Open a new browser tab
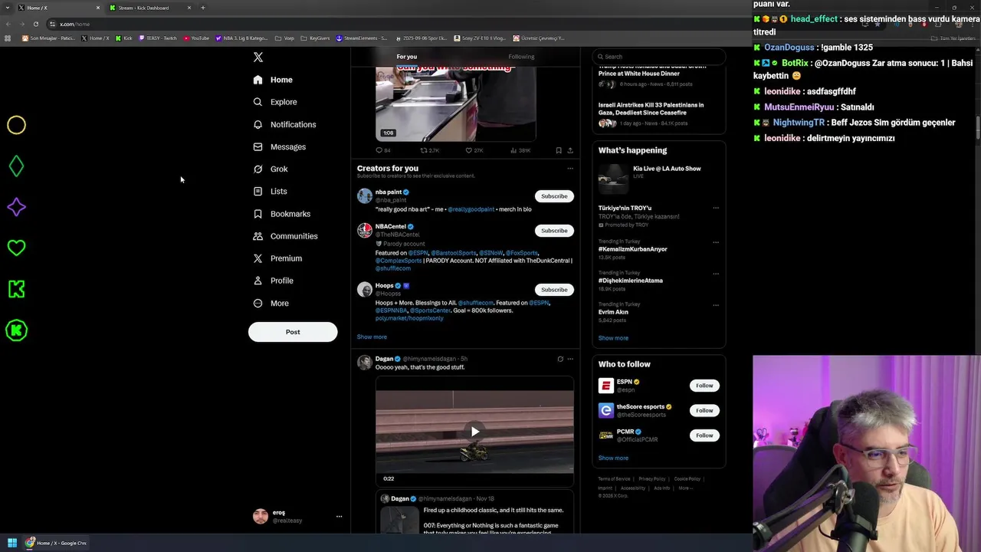The width and height of the screenshot is (981, 552). 203,8
